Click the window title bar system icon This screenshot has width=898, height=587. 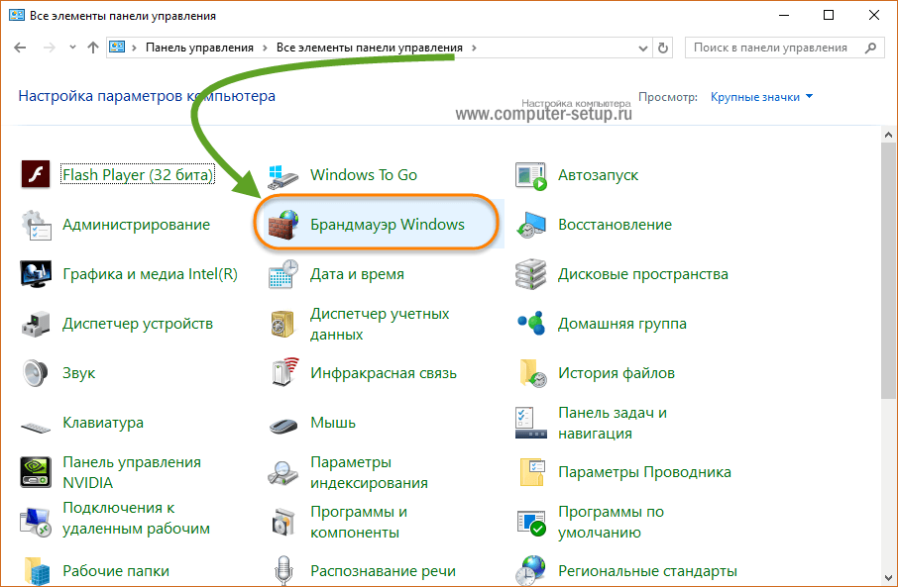(x=17, y=16)
